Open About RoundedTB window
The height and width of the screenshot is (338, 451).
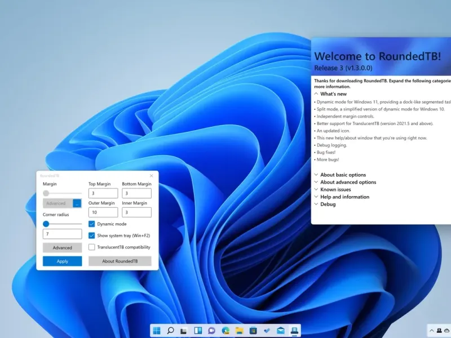click(x=120, y=261)
